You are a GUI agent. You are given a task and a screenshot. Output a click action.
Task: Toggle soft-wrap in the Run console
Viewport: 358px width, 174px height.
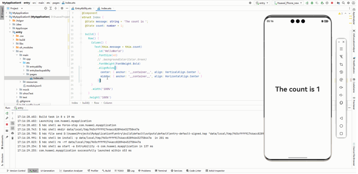click(x=13, y=123)
